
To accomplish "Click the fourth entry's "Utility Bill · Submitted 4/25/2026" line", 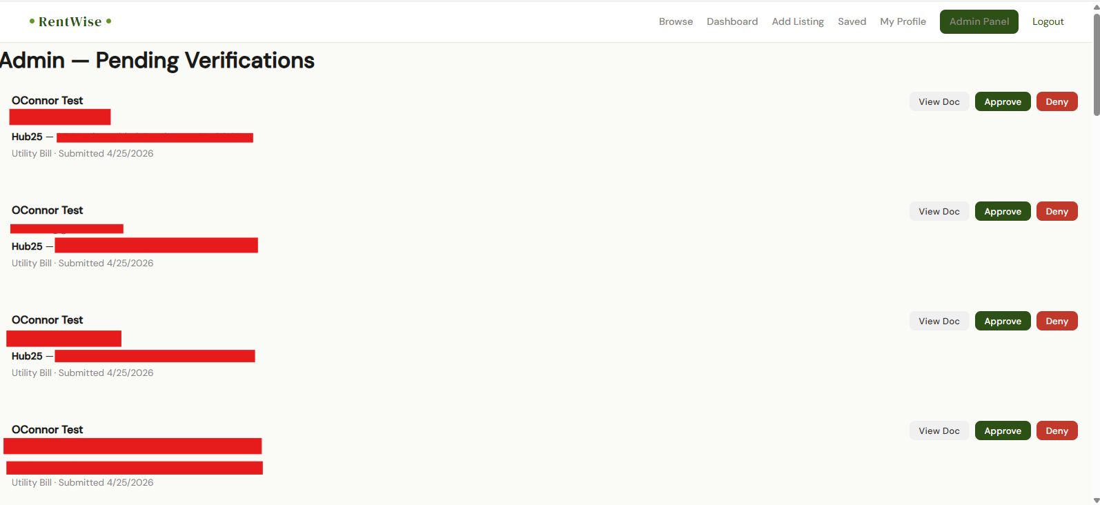I will [83, 482].
